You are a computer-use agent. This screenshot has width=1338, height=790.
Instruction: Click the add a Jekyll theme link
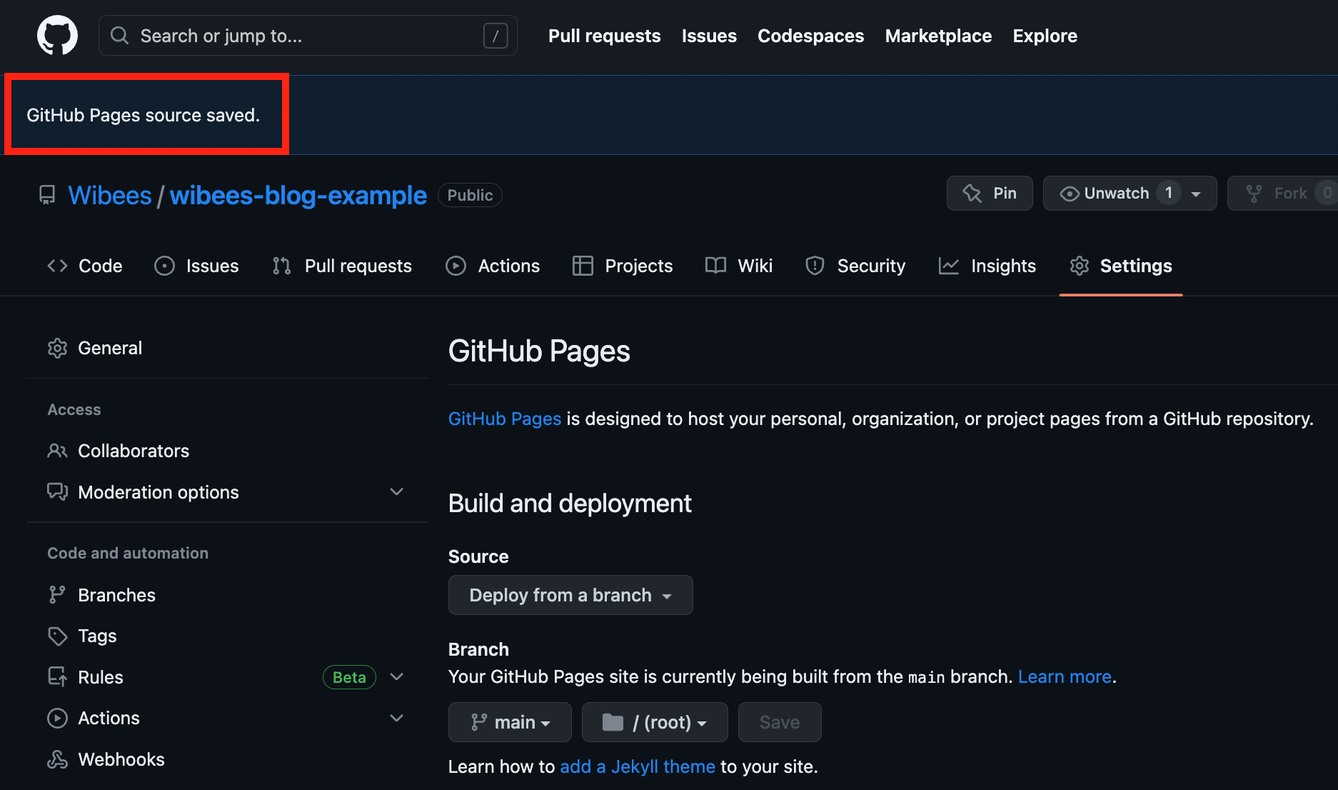[x=638, y=766]
